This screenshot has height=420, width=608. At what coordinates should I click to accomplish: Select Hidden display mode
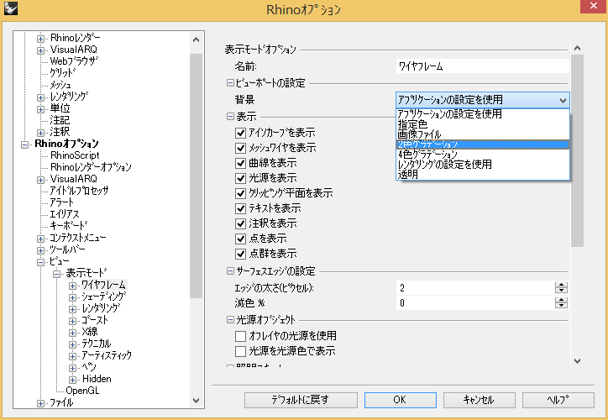97,379
